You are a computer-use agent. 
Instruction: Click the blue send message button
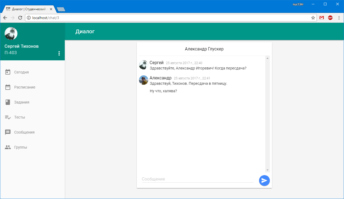[x=264, y=180]
